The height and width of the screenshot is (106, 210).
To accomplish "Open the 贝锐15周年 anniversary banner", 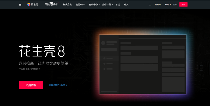I will click(x=51, y=4).
